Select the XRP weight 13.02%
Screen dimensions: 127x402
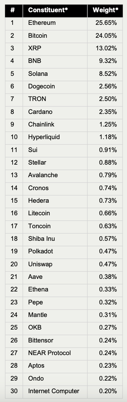pos(106,48)
